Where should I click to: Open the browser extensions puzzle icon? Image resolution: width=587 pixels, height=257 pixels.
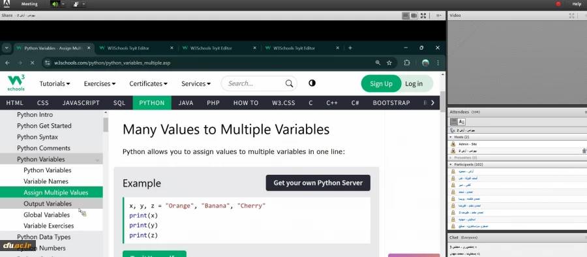407,63
